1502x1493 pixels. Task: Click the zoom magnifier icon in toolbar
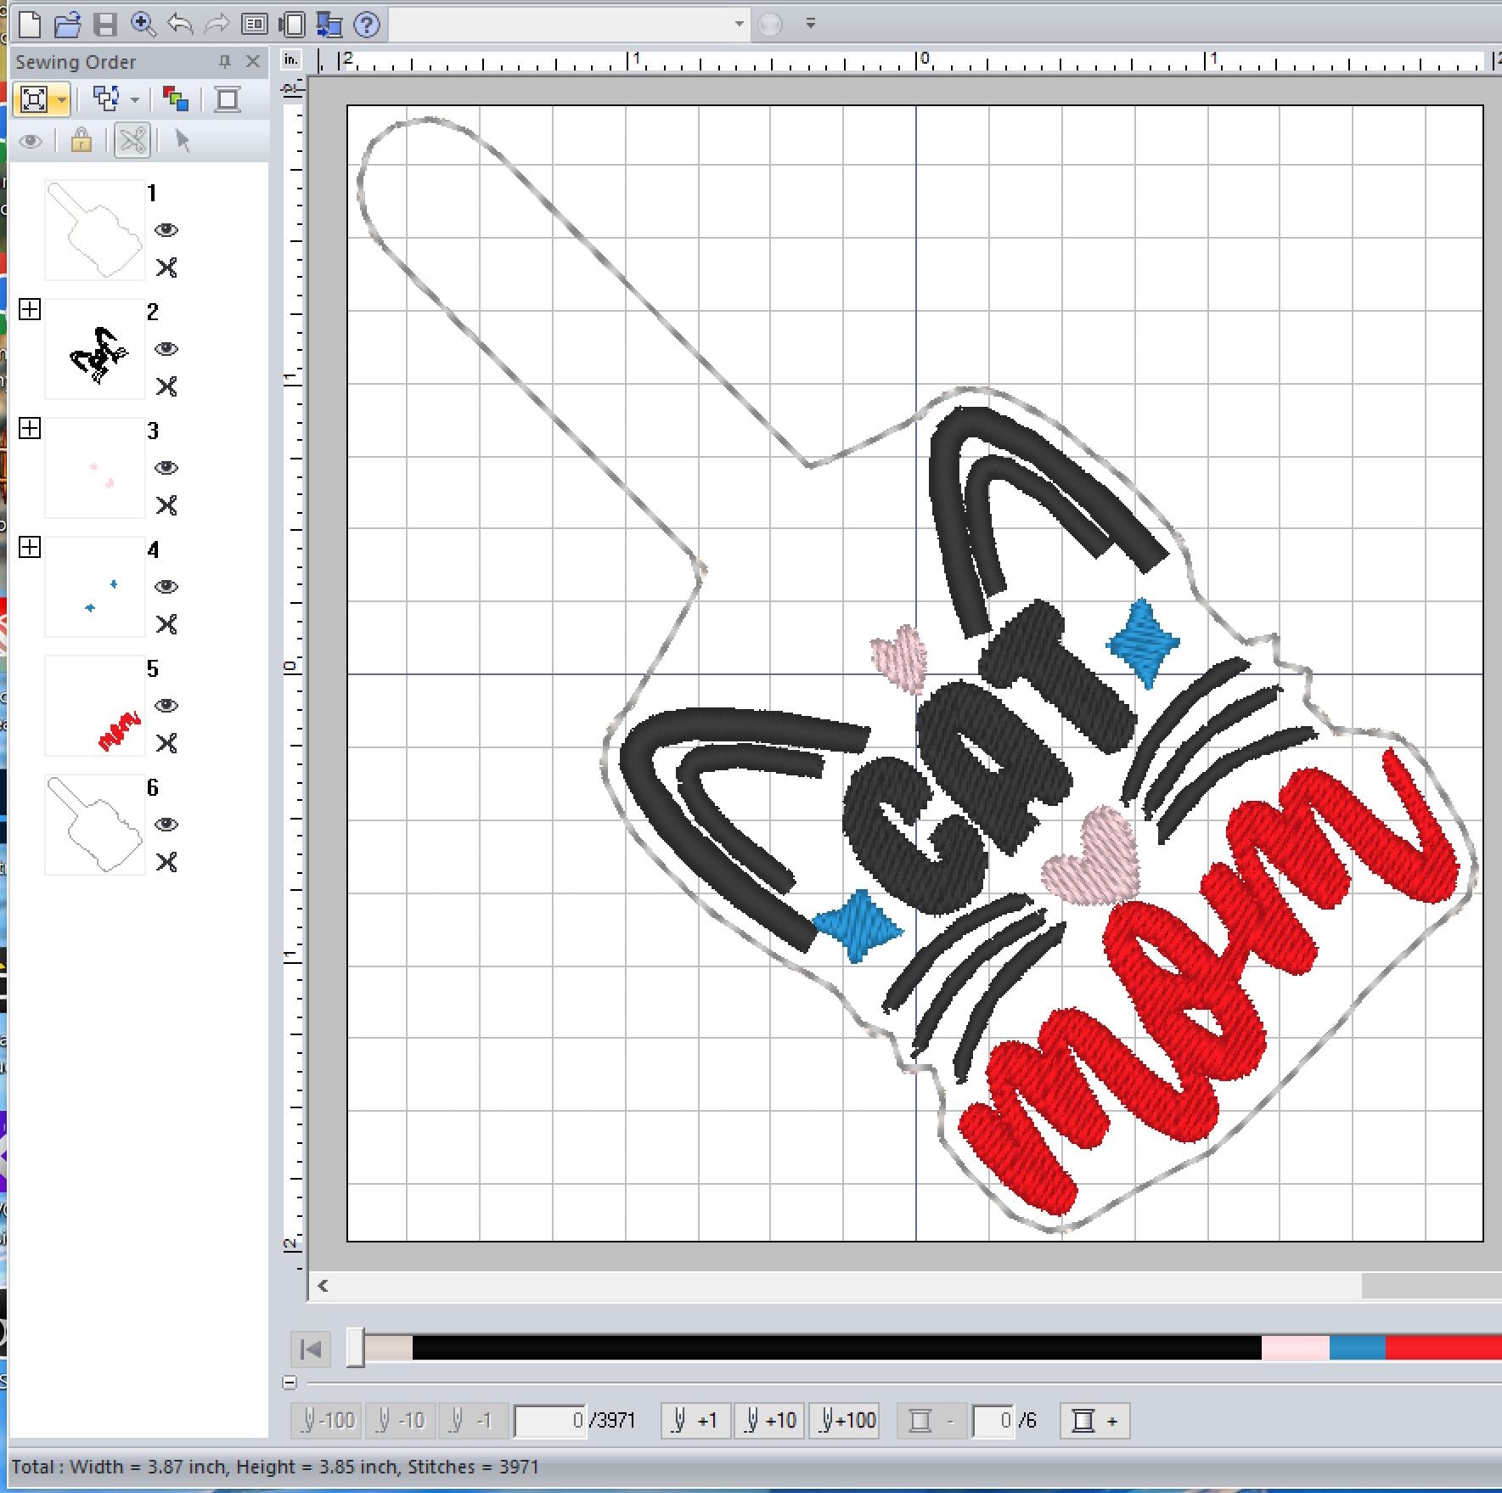[143, 25]
